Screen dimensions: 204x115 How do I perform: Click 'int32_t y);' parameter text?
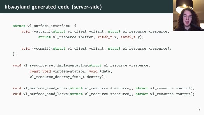pyautogui.click(x=132, y=37)
